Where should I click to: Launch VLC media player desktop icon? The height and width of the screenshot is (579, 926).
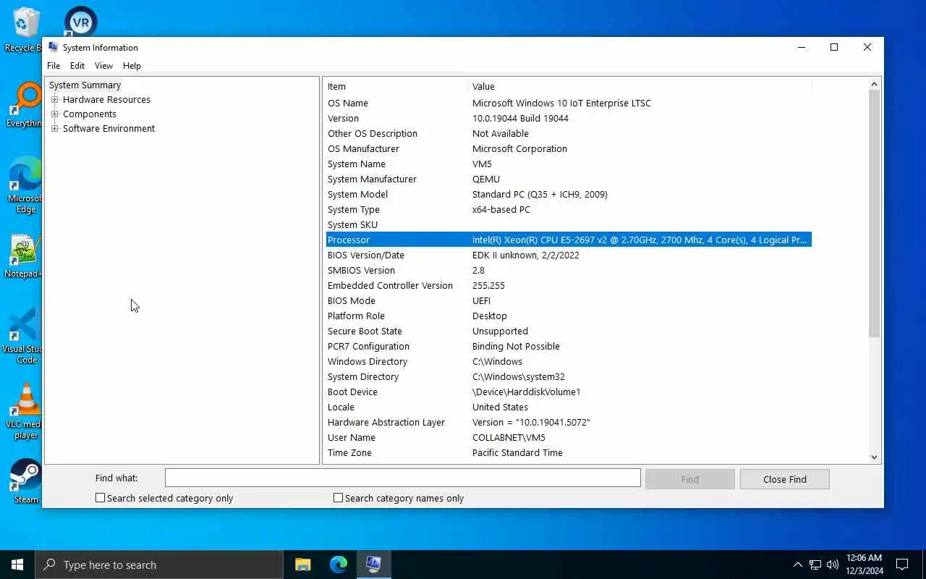[x=23, y=410]
